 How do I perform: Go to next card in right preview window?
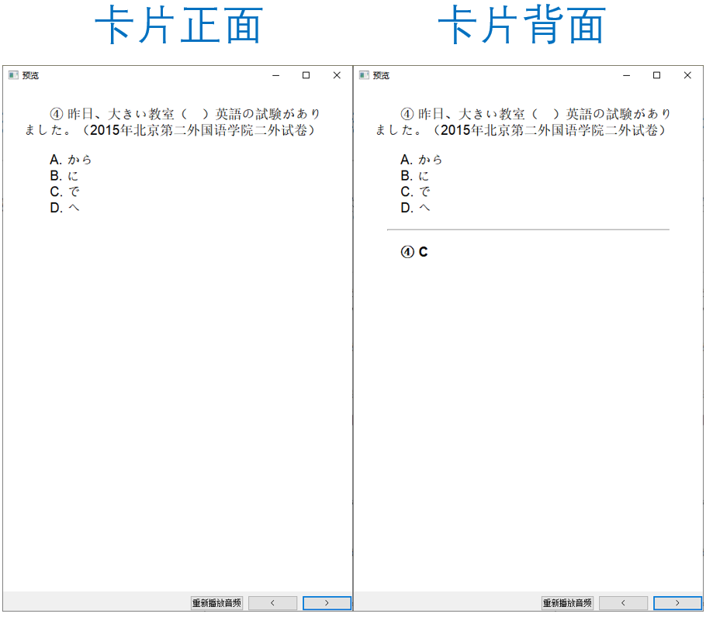pyautogui.click(x=677, y=602)
